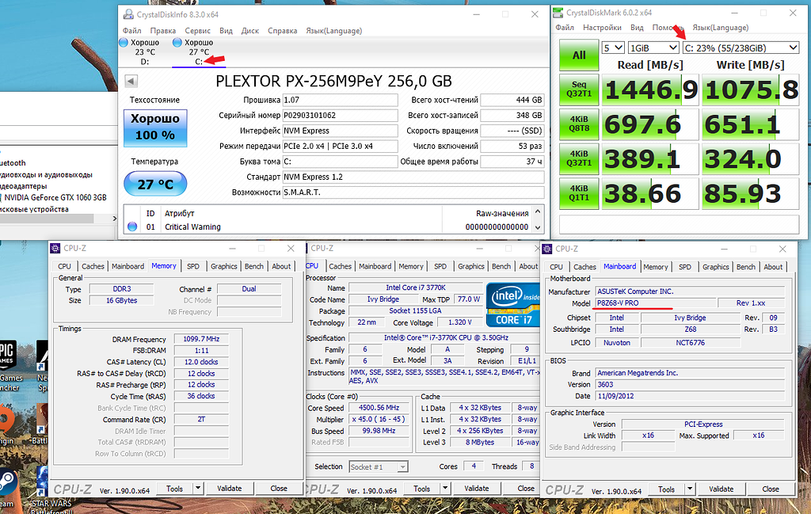Click the P8Z68-V PRO model value
This screenshot has height=514, width=811.
coord(656,303)
